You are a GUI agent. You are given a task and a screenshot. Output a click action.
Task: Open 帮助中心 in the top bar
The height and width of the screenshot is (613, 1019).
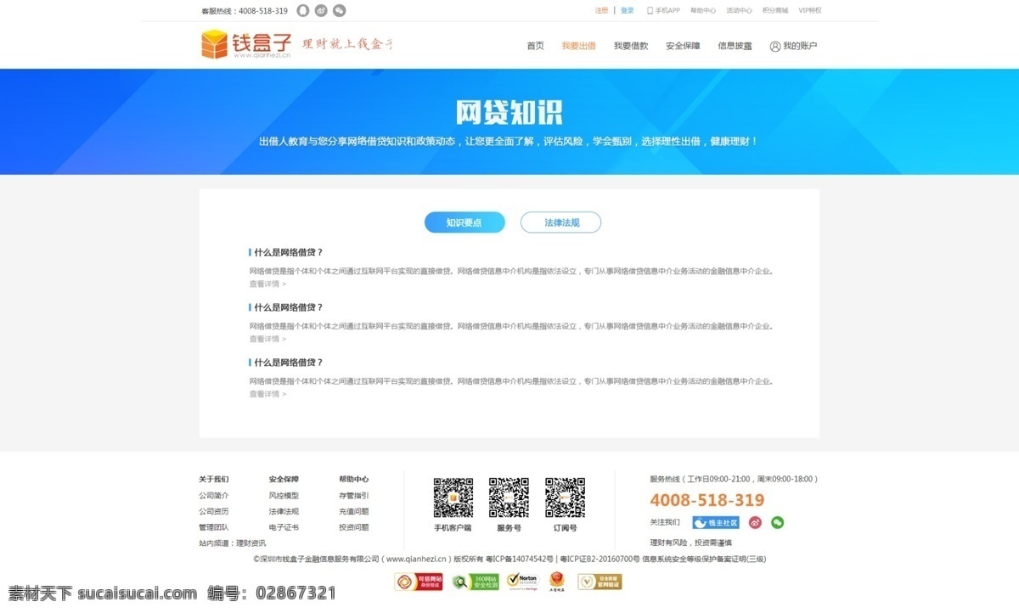pyautogui.click(x=703, y=11)
